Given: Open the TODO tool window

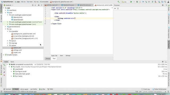Looking at the screenshot, I should pos(50,89).
